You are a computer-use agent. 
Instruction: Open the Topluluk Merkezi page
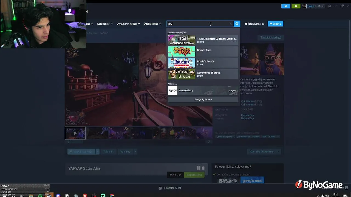[271, 37]
